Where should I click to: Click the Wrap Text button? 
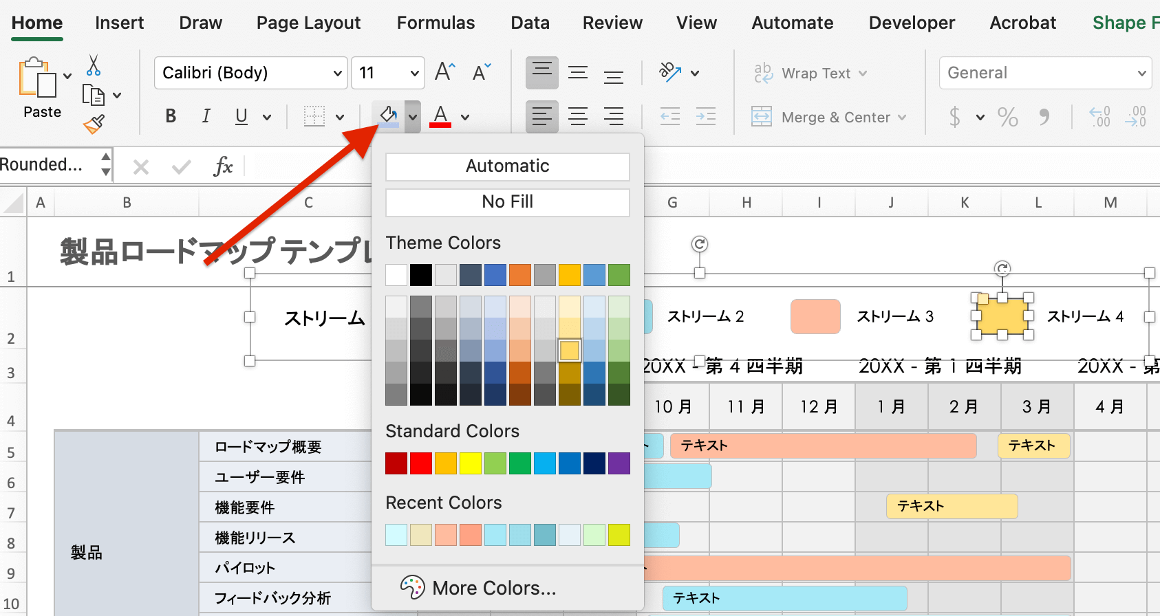tap(810, 73)
